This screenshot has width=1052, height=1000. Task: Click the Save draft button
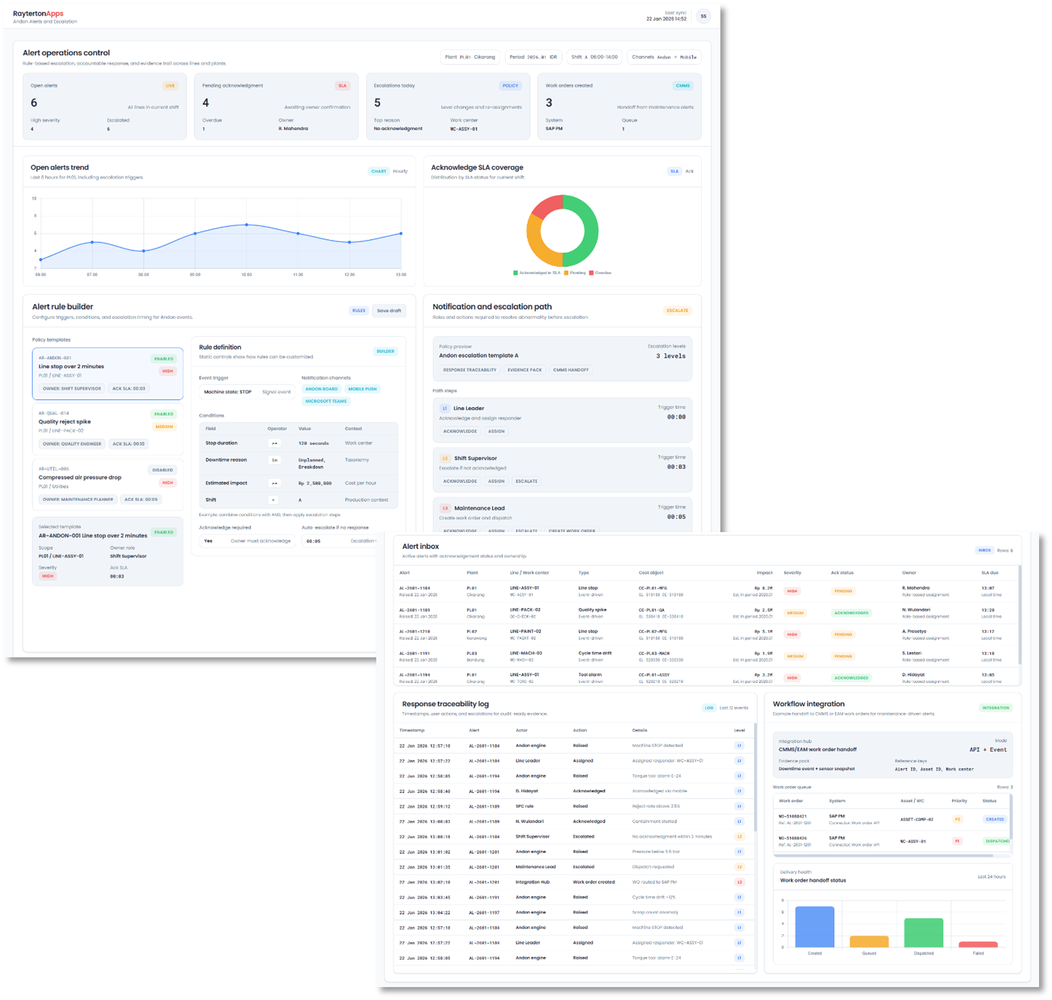(x=389, y=310)
